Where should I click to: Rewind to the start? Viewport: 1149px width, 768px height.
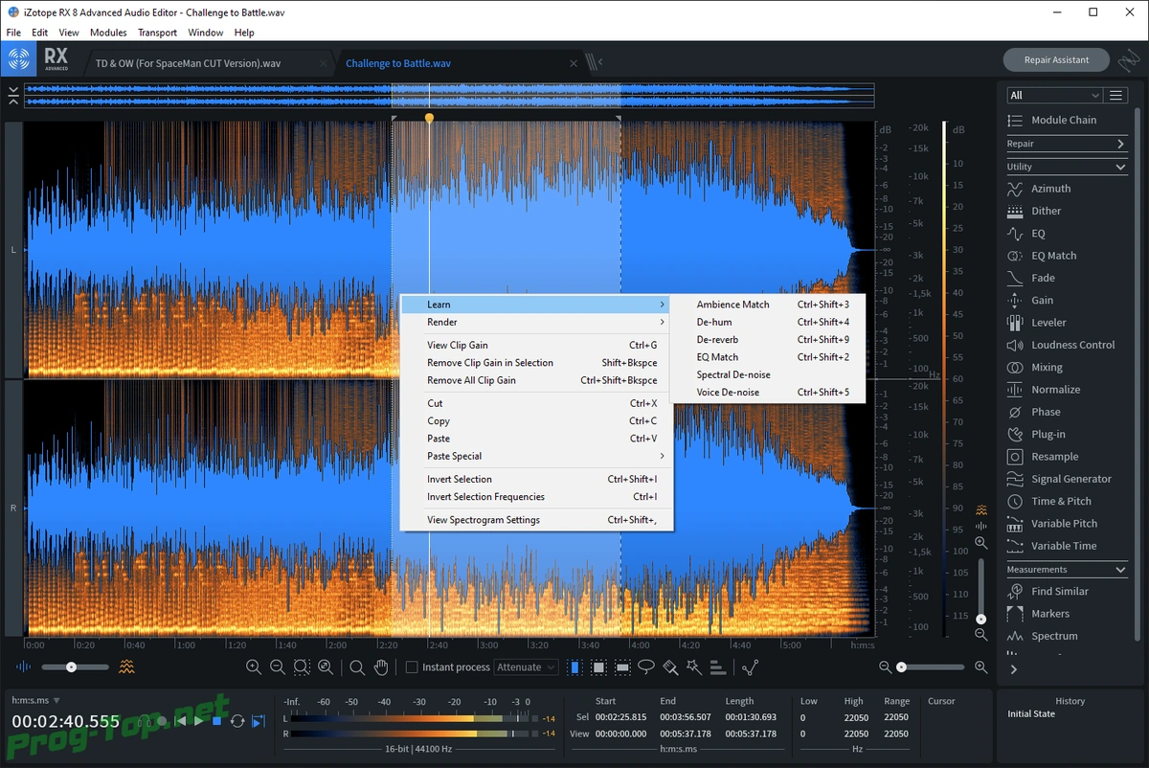point(181,721)
